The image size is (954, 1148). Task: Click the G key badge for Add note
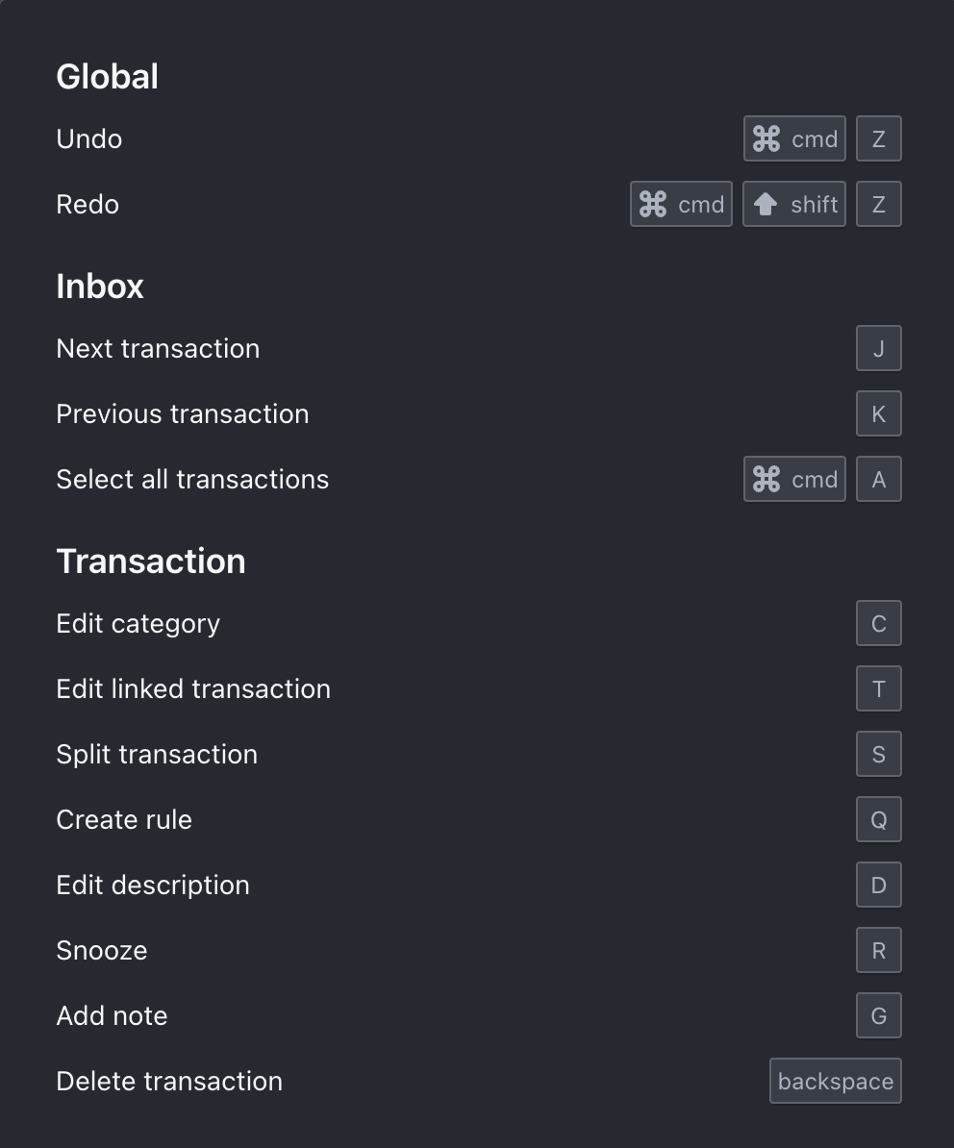coord(878,1015)
